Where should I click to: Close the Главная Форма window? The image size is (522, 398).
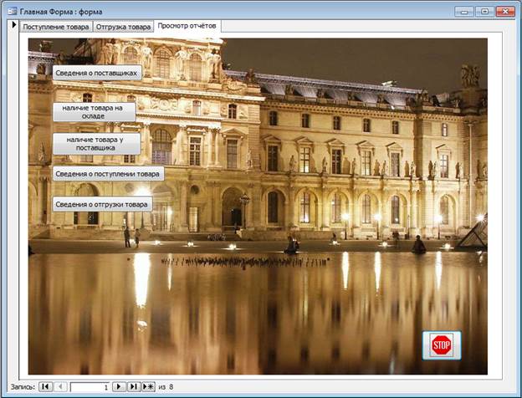505,12
